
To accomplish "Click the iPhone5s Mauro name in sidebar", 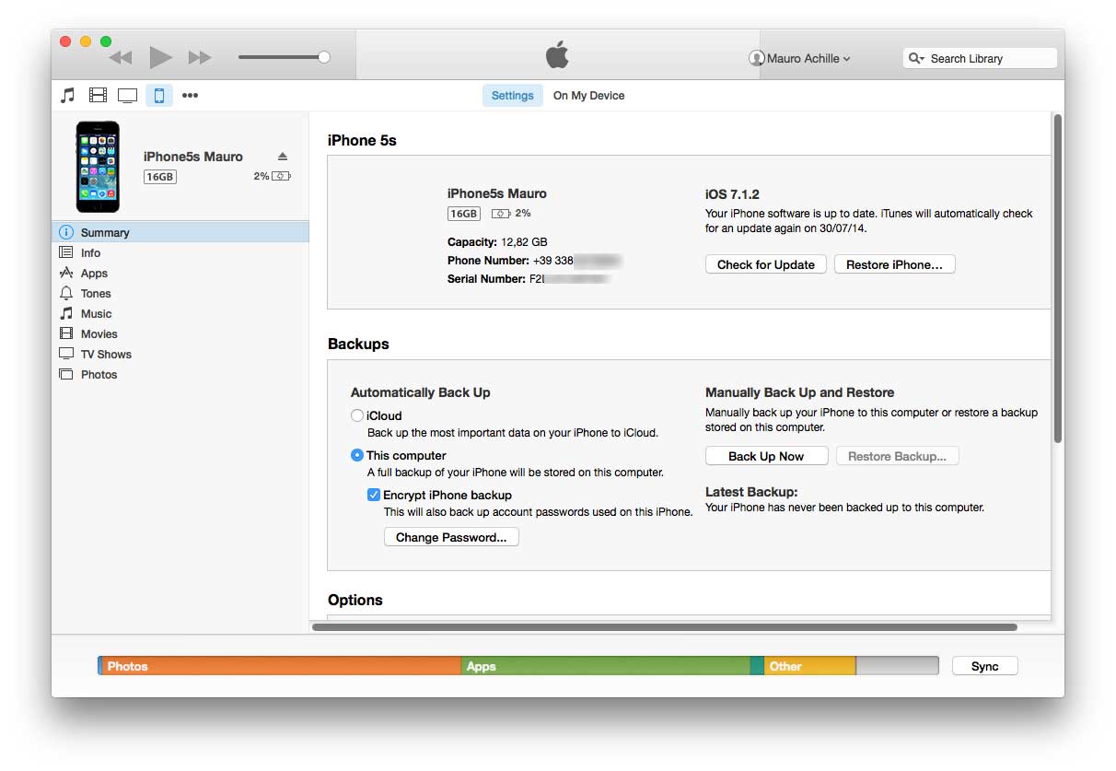I will [193, 157].
